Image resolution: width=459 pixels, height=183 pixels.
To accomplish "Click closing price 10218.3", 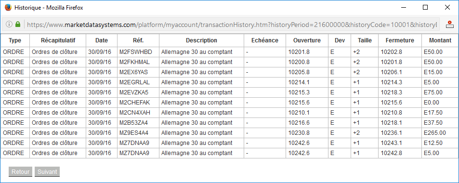I will (x=392, y=92).
